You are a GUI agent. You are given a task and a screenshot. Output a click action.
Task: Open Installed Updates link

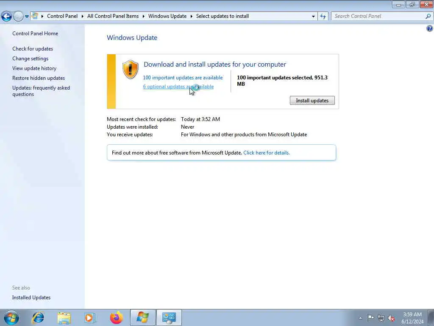pos(31,298)
